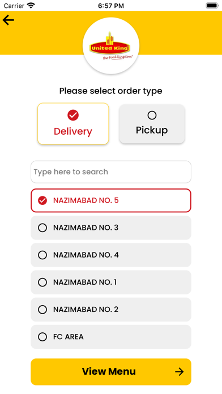222x394 pixels.
Task: Select NAZIMABAD NO. 4 radio button
Action: [42, 255]
